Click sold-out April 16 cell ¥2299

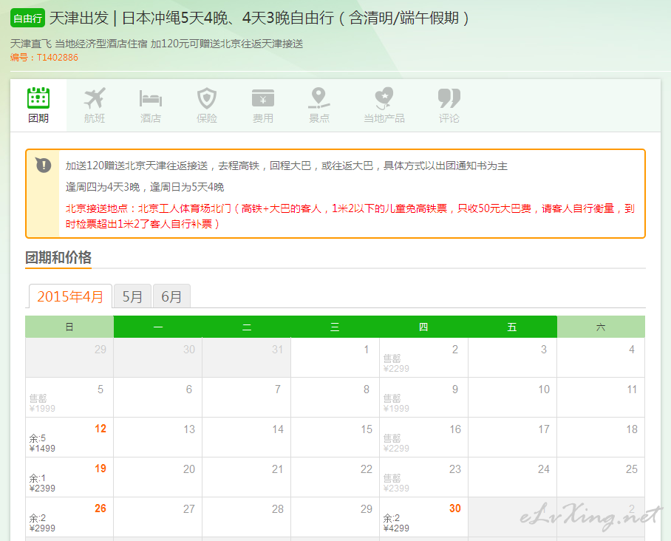(x=423, y=437)
